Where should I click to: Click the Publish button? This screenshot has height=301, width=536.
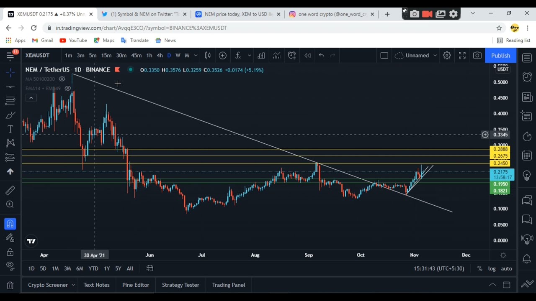pyautogui.click(x=500, y=56)
